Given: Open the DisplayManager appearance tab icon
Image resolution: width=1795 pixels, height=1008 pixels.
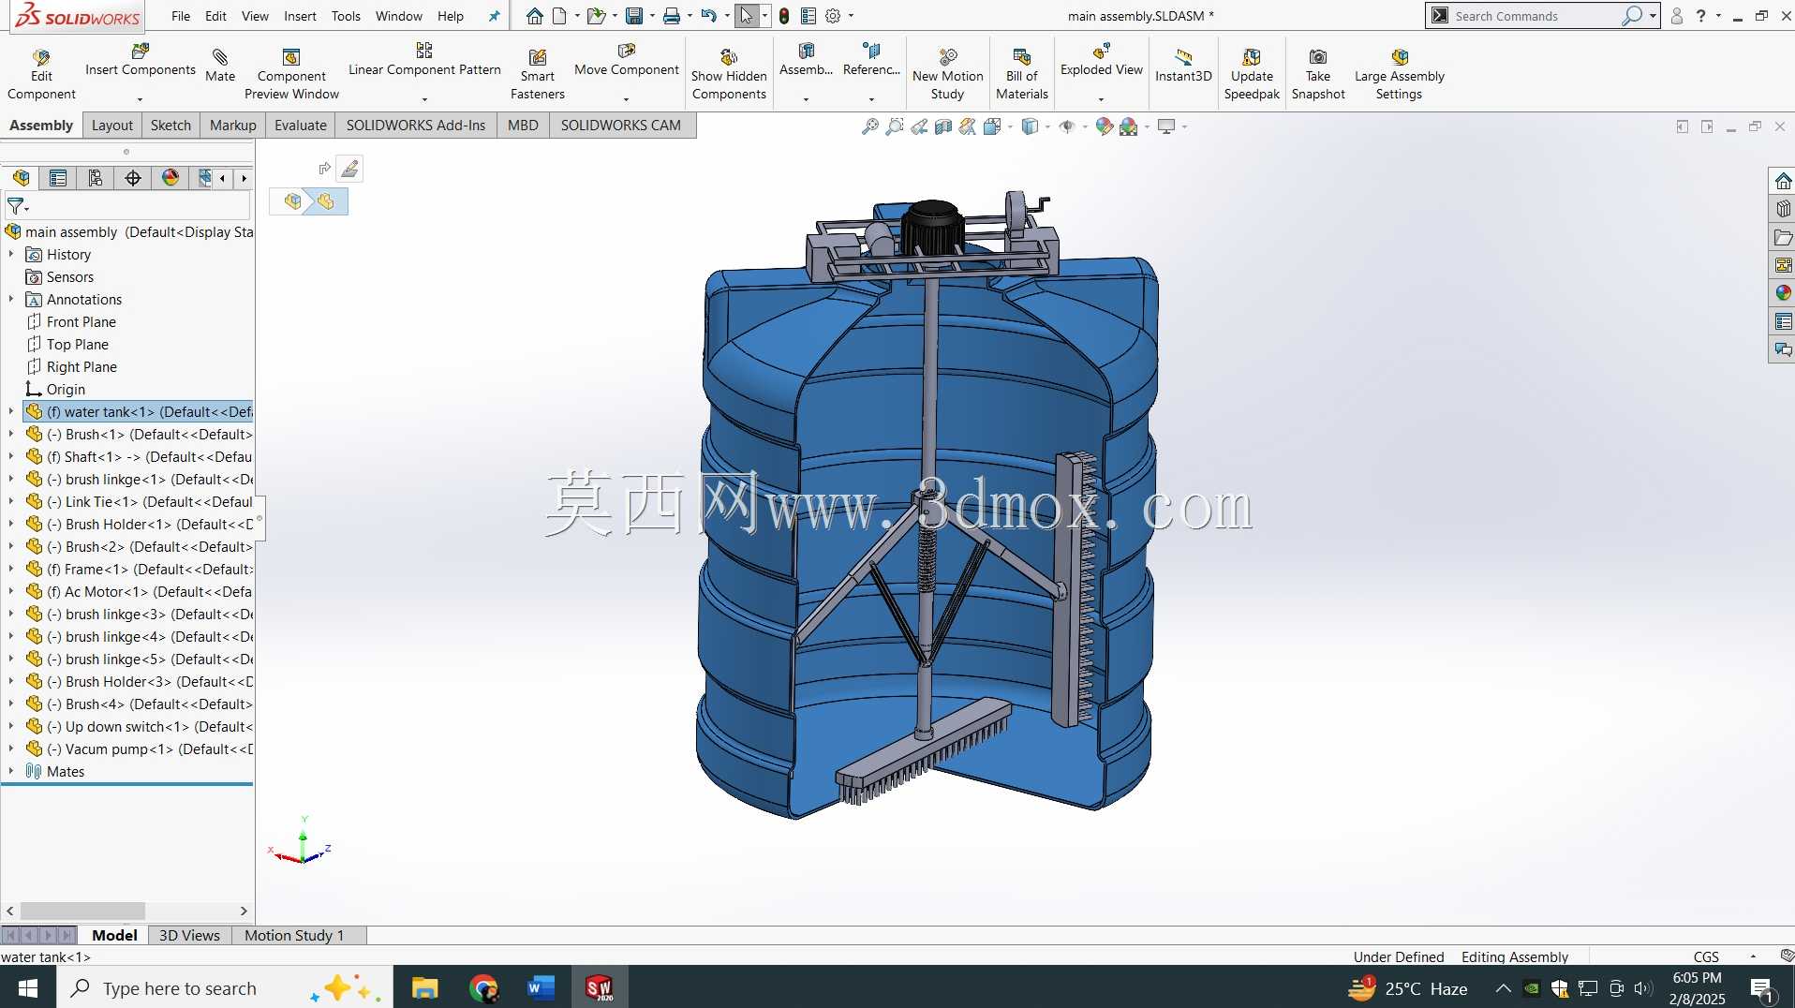Looking at the screenshot, I should coord(171,178).
